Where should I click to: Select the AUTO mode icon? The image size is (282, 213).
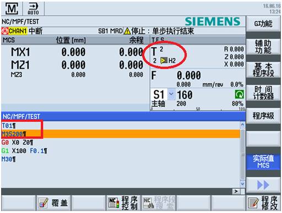coord(33,9)
